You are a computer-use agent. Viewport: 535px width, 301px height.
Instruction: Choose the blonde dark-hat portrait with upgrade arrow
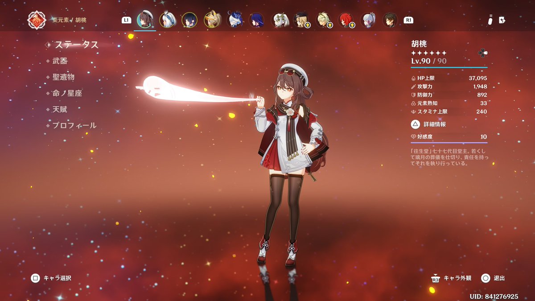click(301, 20)
